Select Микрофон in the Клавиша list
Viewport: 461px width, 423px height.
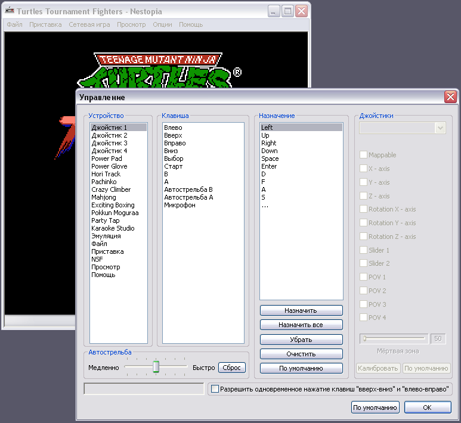(x=203, y=205)
